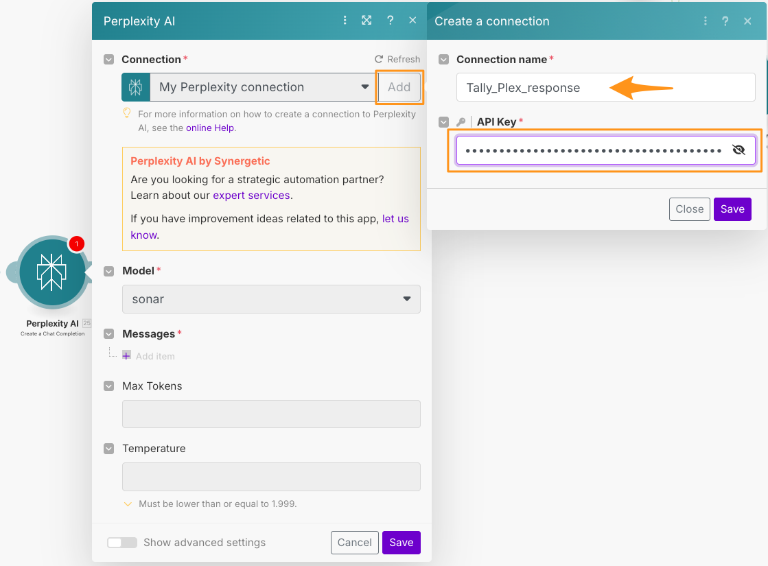The image size is (768, 566).
Task: Toggle the Messages field collapse checkbox
Action: pos(108,334)
